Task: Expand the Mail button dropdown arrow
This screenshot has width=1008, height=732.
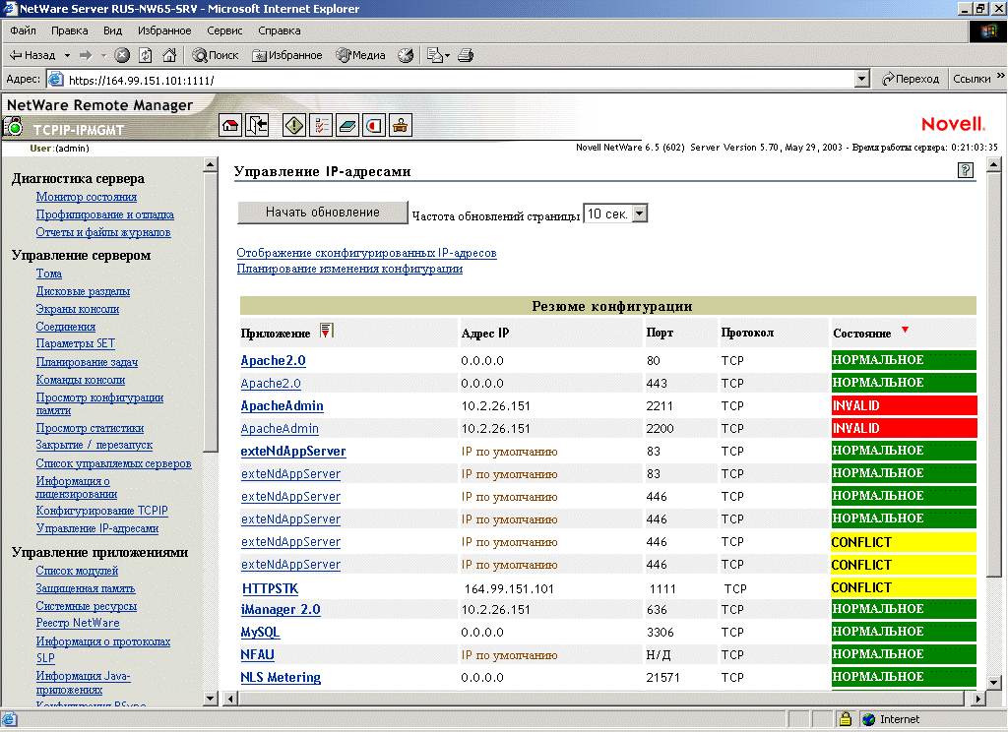Action: [448, 55]
